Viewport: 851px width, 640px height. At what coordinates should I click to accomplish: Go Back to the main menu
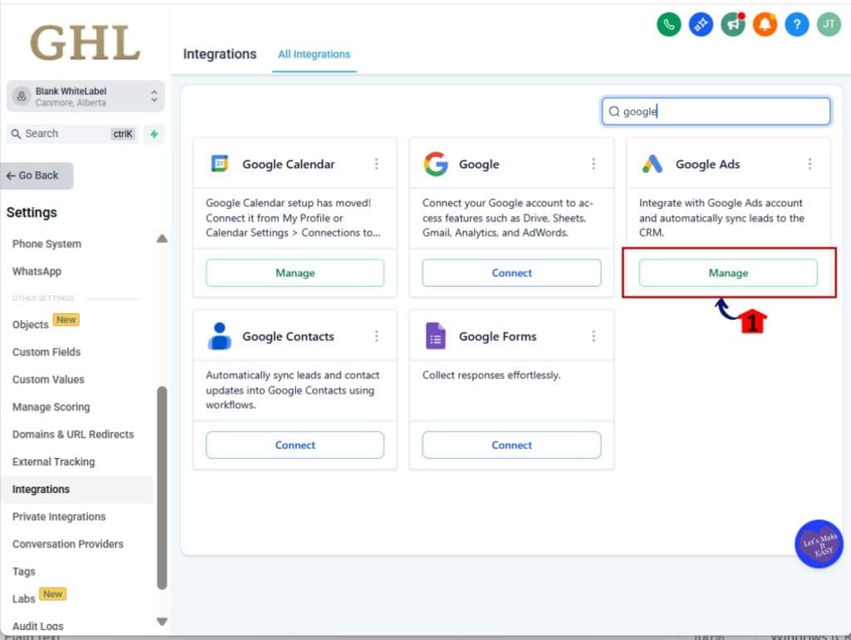coord(37,175)
